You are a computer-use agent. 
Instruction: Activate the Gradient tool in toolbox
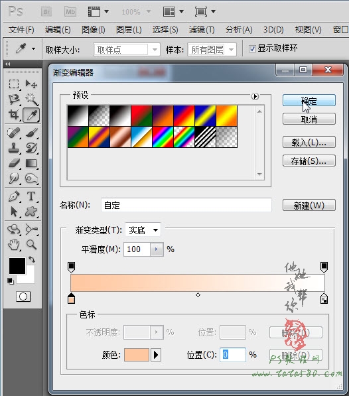tap(31, 163)
